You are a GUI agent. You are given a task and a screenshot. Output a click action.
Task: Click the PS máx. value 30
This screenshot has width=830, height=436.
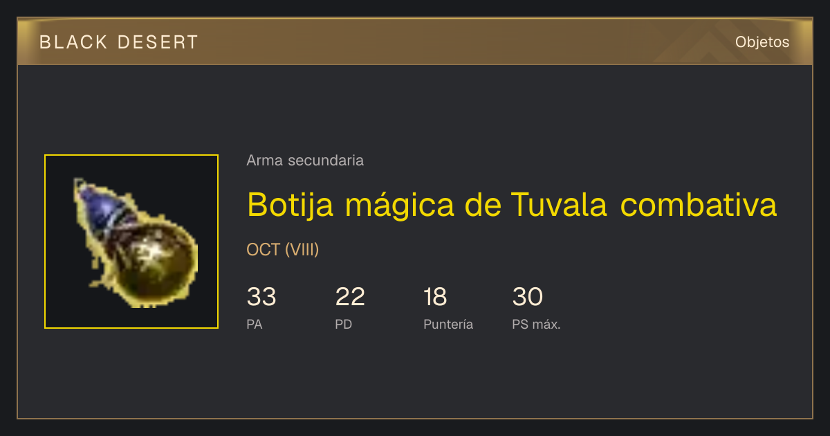[x=528, y=297]
